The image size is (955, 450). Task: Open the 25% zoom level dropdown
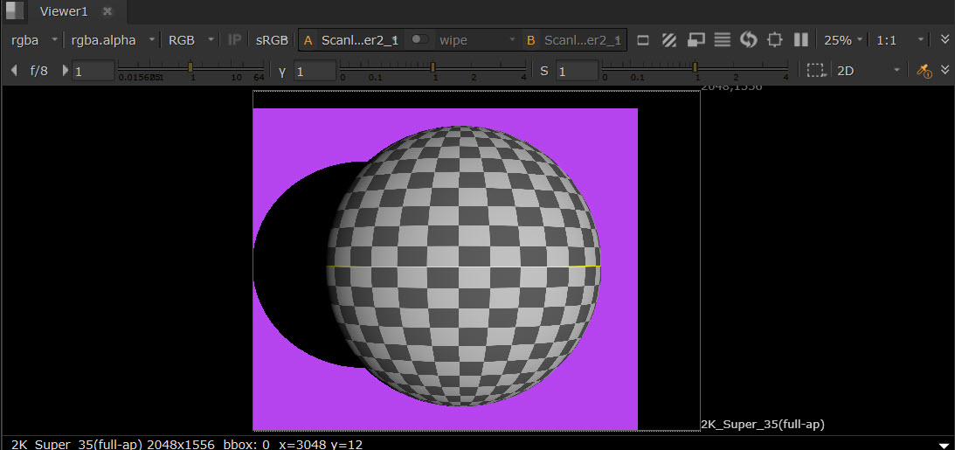[x=842, y=40]
